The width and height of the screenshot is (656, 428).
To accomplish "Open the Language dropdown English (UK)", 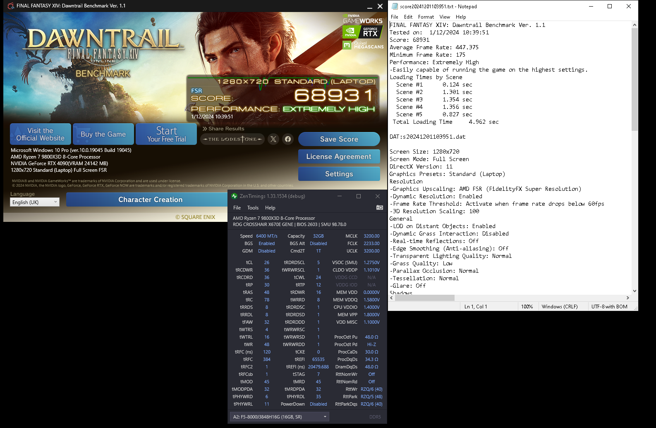I will click(35, 202).
